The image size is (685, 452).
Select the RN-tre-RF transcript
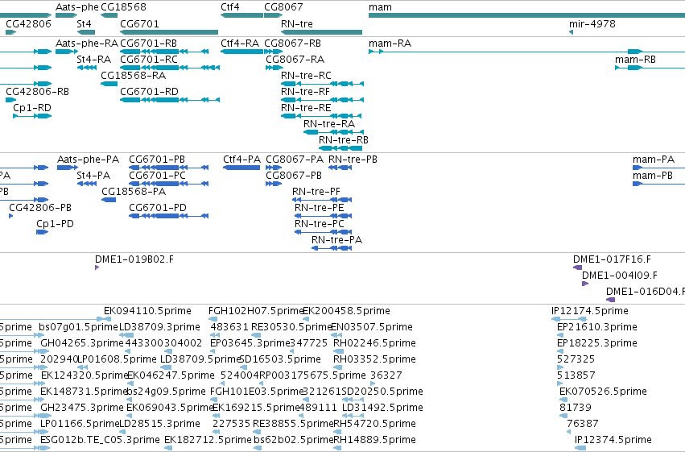point(323,100)
